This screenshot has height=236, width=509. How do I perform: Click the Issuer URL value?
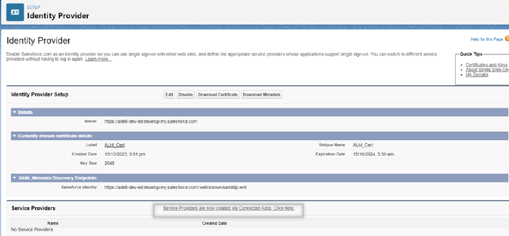click(x=150, y=122)
